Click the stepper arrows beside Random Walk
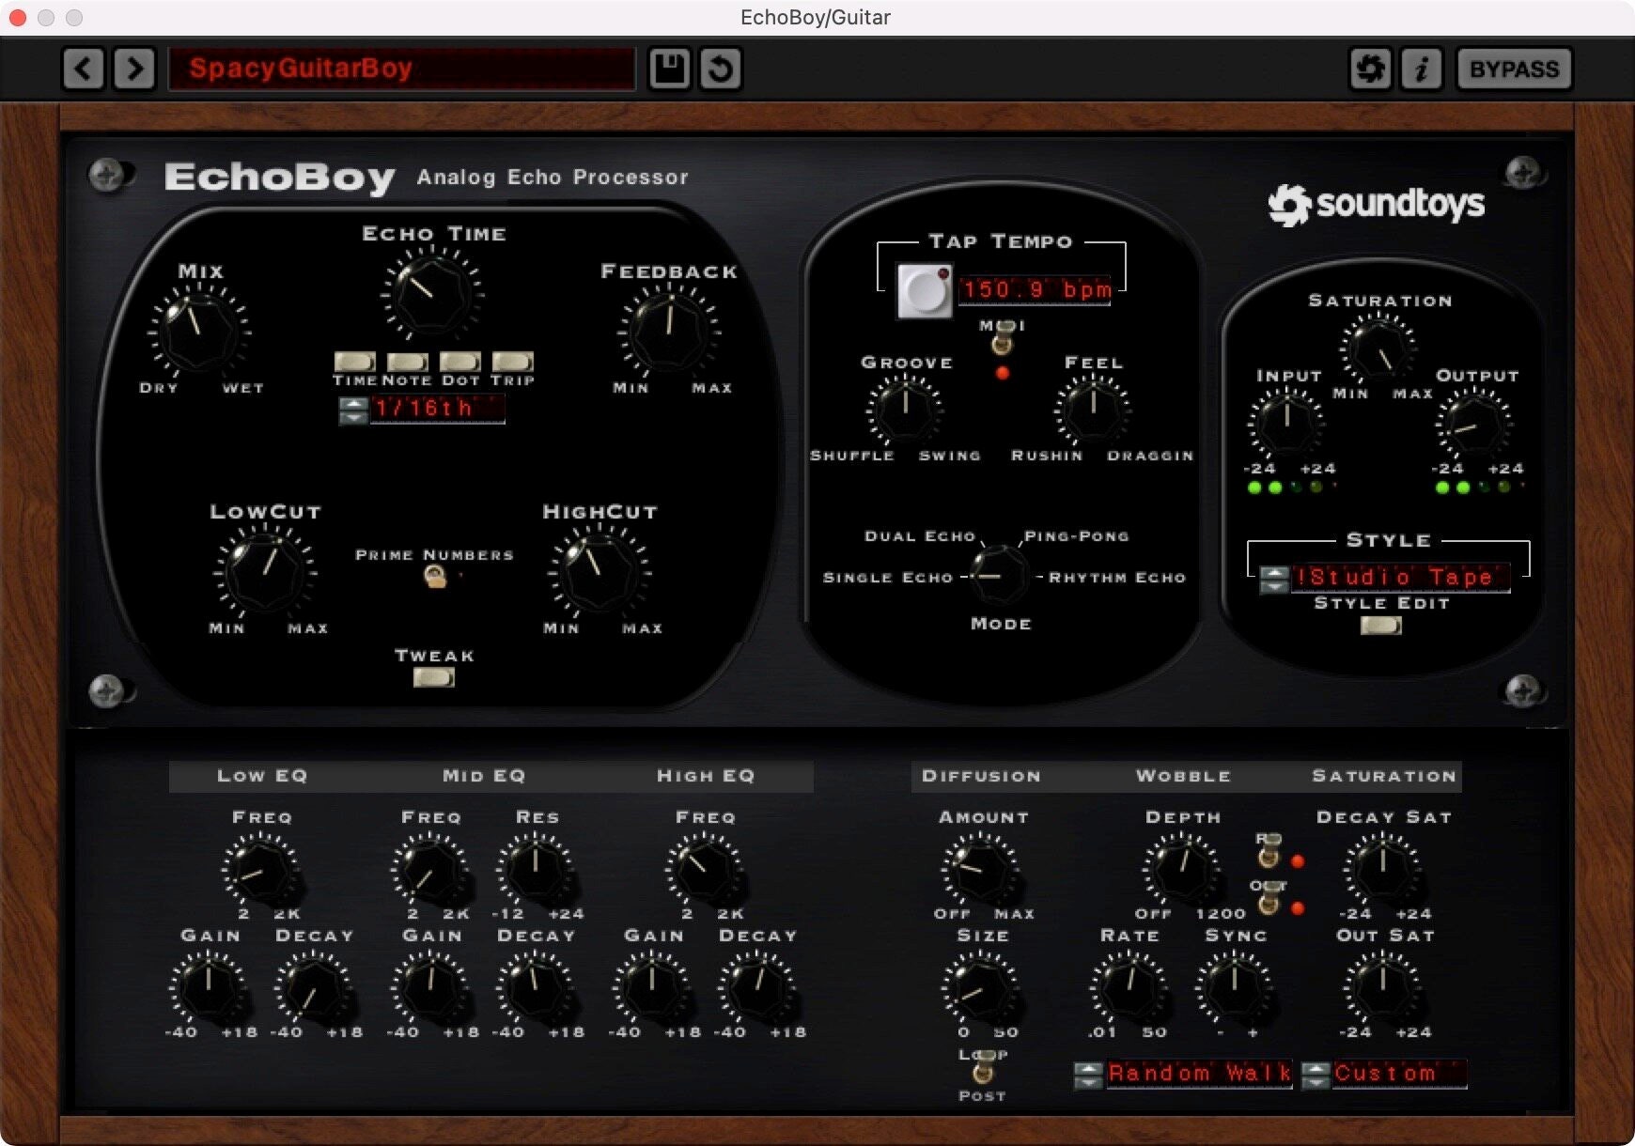Screen dimensions: 1635x1146 (1088, 1075)
